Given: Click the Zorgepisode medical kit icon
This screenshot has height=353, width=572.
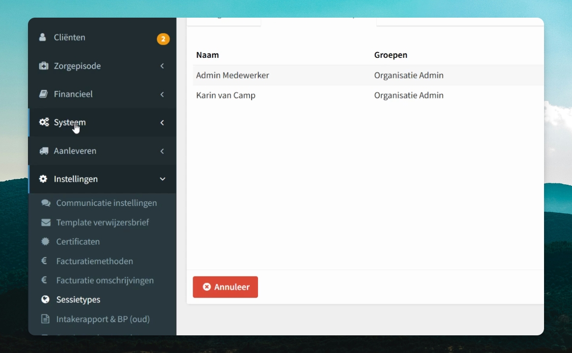Looking at the screenshot, I should point(43,66).
